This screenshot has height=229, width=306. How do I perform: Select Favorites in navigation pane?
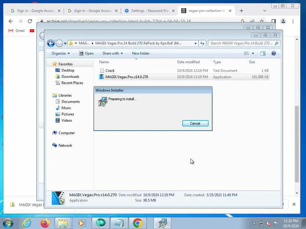coord(65,64)
